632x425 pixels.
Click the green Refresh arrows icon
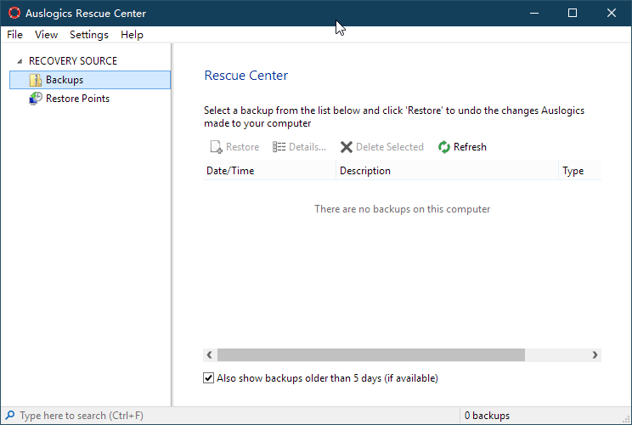point(444,147)
